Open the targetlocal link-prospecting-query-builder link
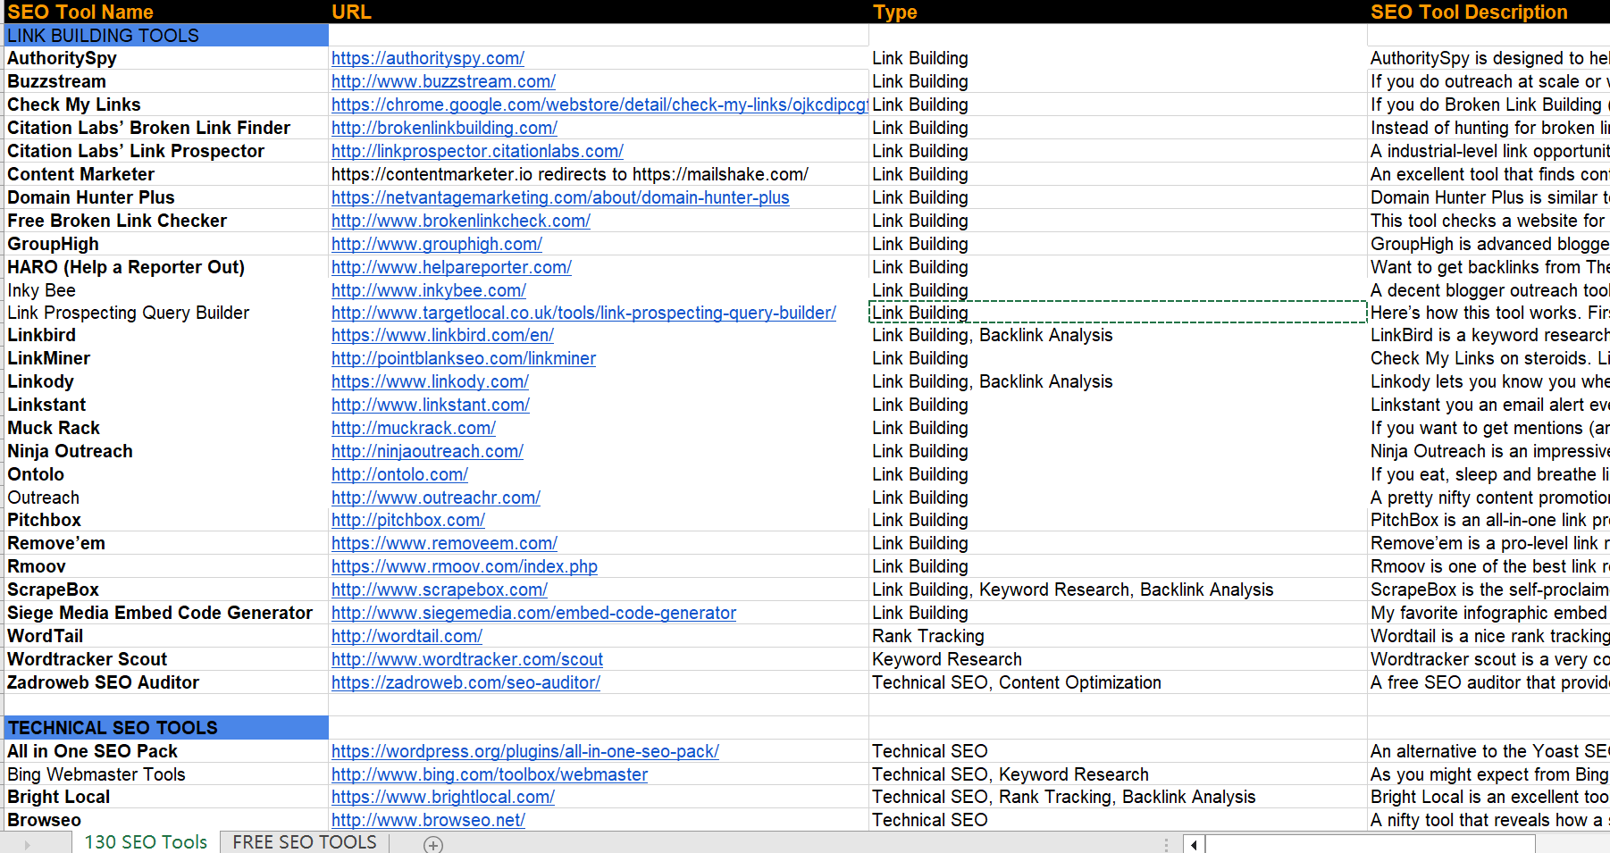The height and width of the screenshot is (853, 1610). click(583, 313)
